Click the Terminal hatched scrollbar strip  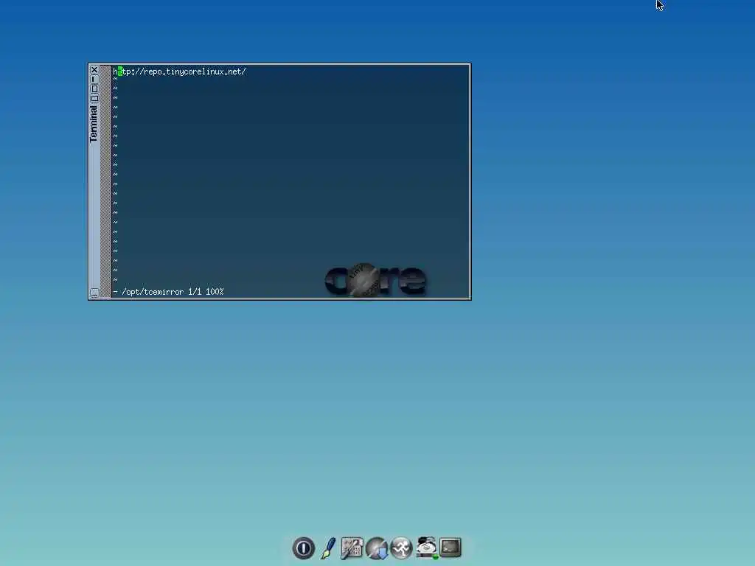pyautogui.click(x=106, y=181)
